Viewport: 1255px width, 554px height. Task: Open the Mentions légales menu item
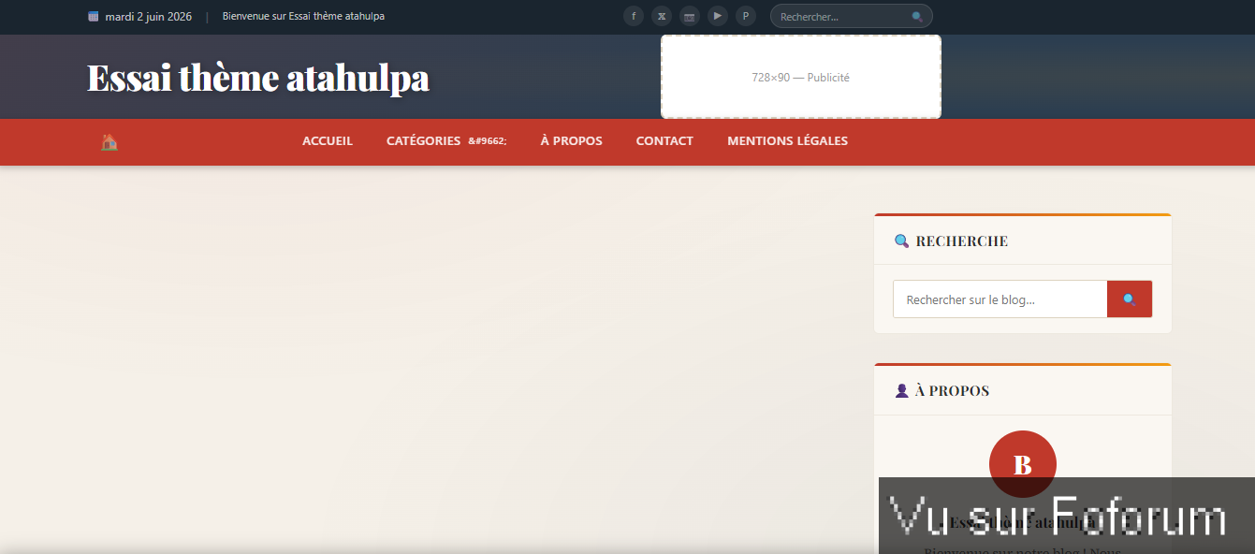(x=787, y=141)
